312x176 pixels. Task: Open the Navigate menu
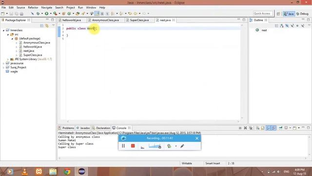[x=47, y=7]
